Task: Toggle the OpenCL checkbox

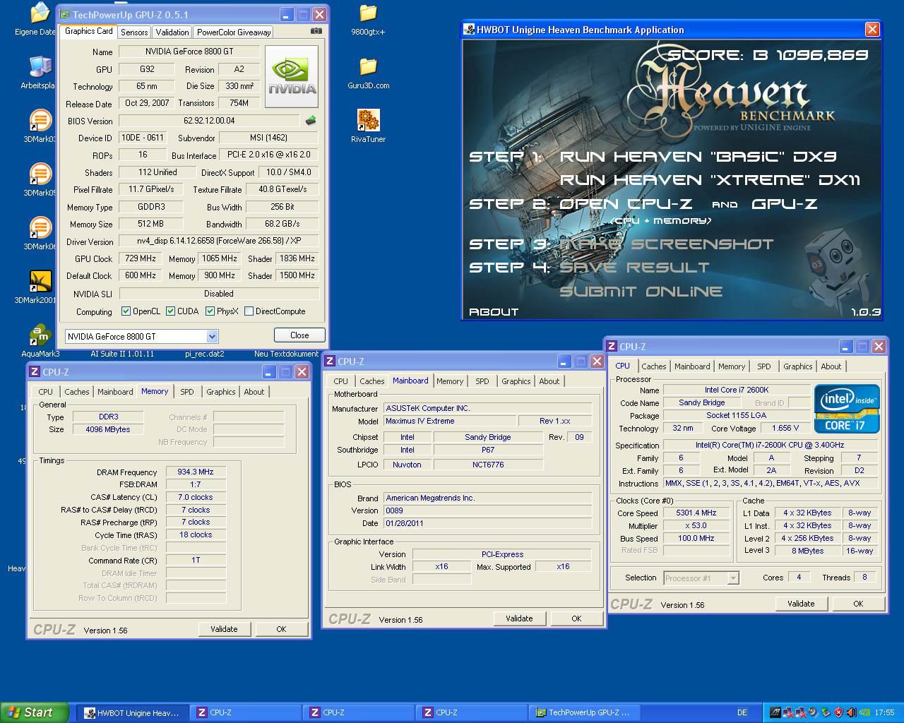Action: 126,311
